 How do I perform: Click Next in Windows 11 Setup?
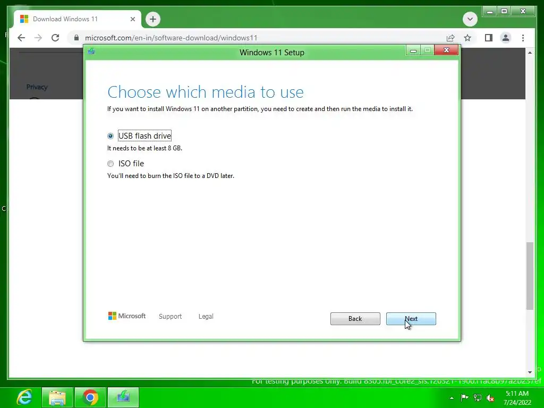coord(411,319)
